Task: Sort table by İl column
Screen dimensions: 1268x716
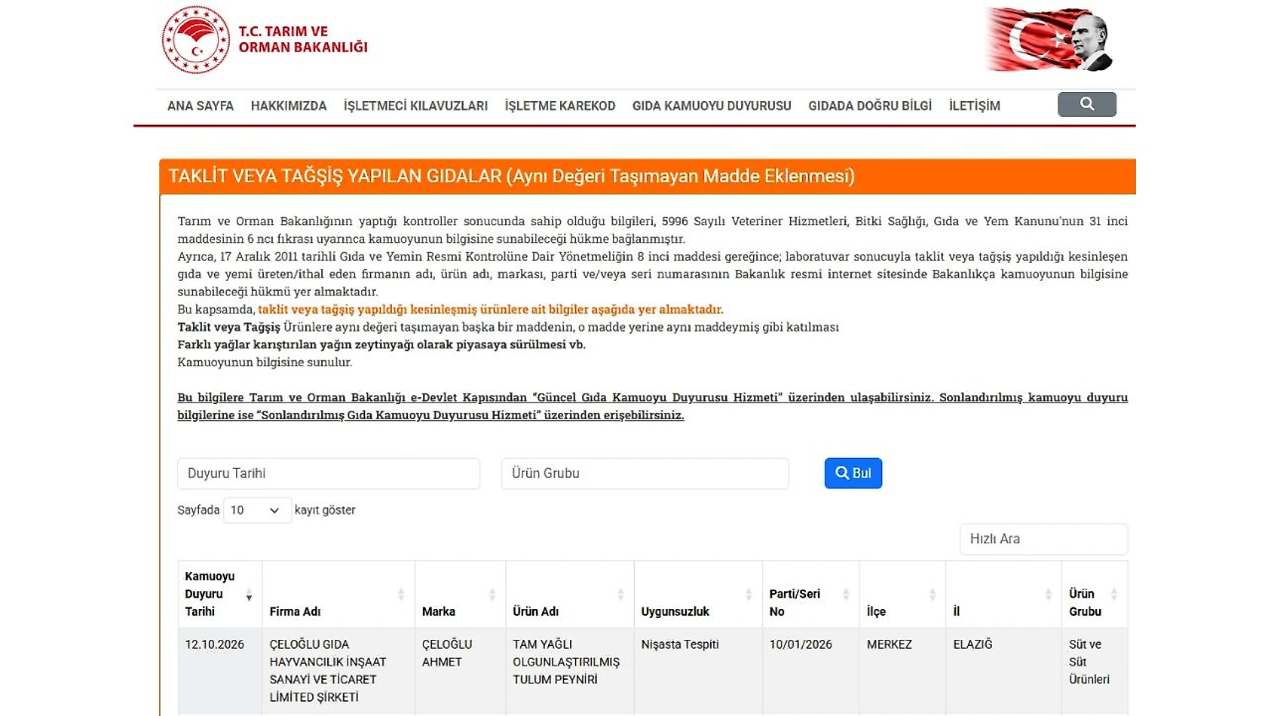Action: tap(1049, 594)
